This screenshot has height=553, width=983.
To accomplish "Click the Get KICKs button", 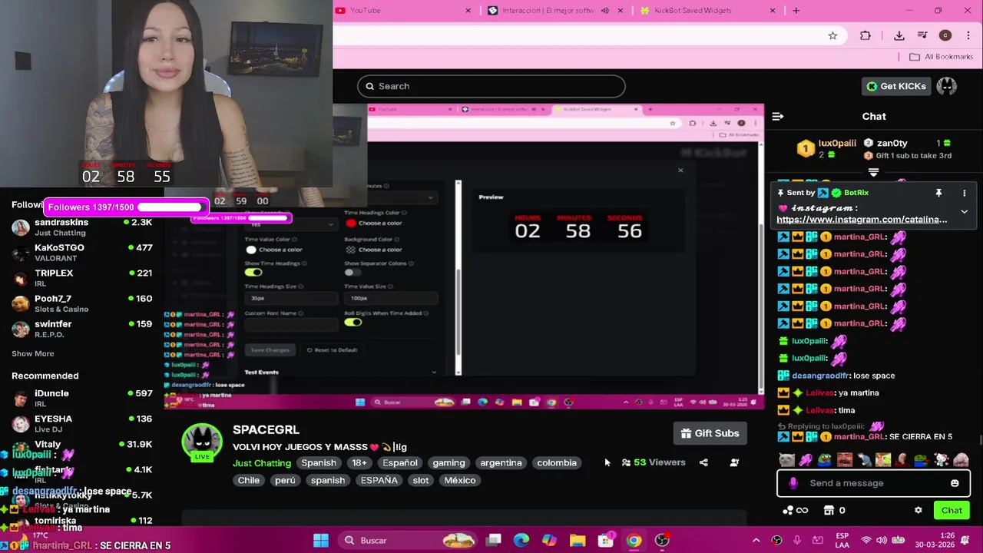I will 895,86.
